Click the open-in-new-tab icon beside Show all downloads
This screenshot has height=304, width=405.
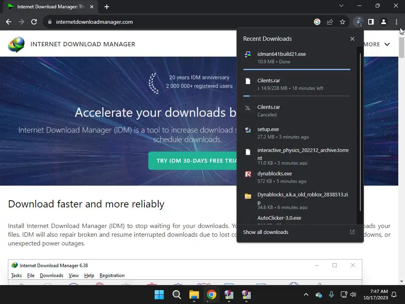[x=352, y=232]
